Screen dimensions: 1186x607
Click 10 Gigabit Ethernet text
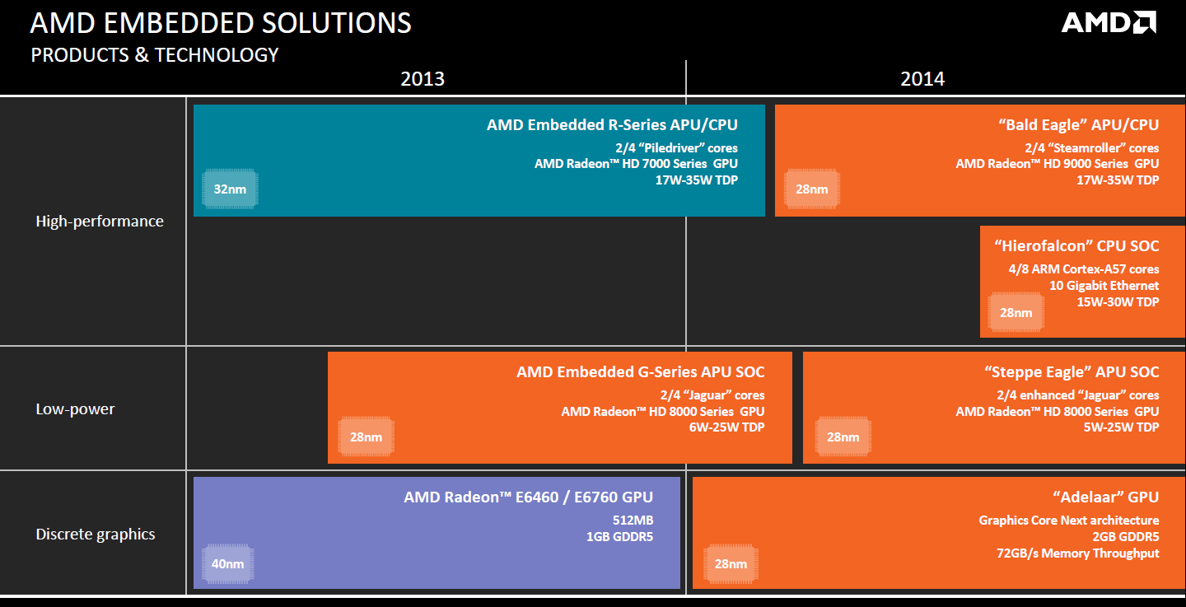pos(1104,286)
